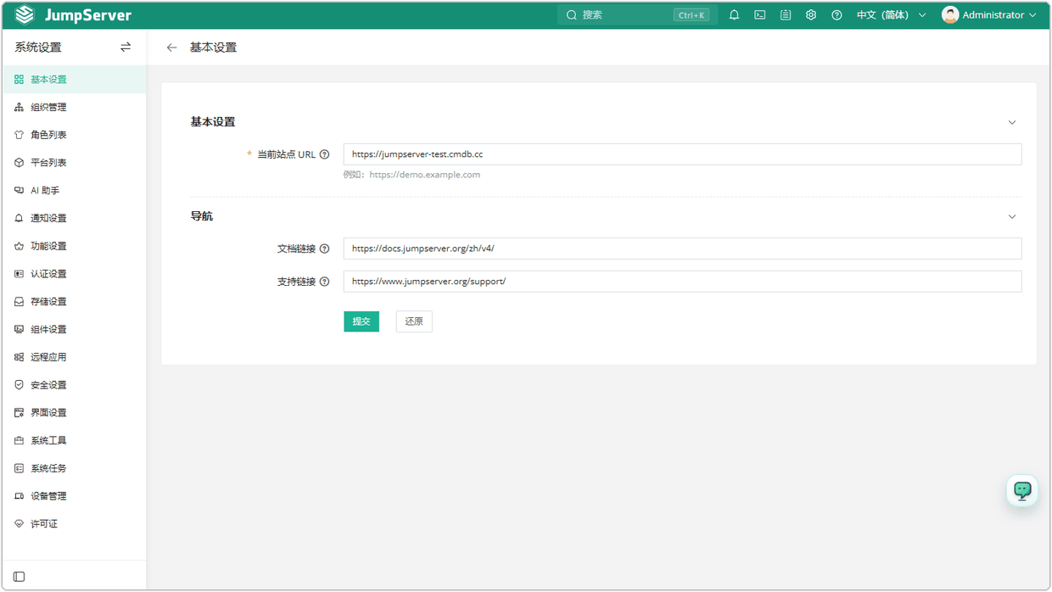Open the web terminal icon in header

(x=760, y=15)
